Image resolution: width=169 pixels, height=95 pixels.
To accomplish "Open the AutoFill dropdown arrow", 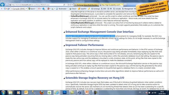I will (x=87, y=9).
